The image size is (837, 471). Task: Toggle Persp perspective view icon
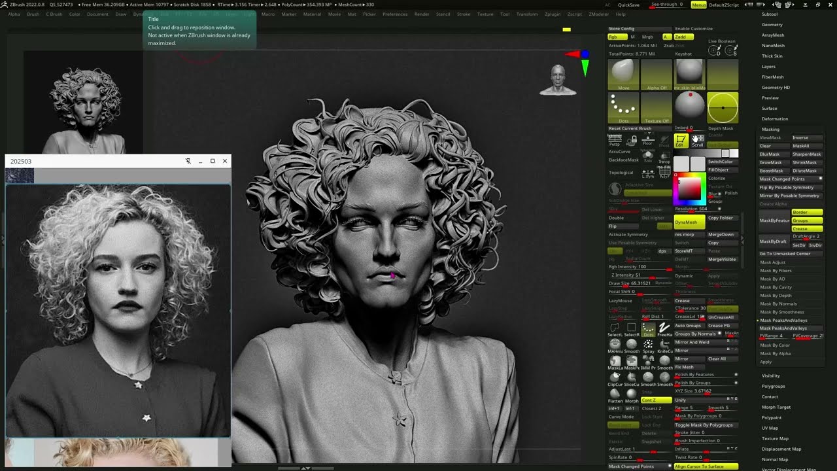(x=615, y=140)
